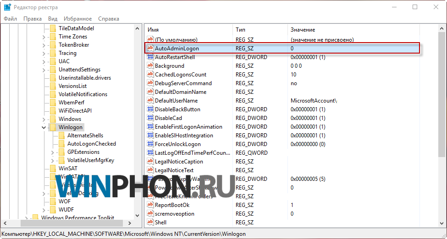Expand the Time Zones key
The height and width of the screenshot is (239, 447).
(44, 37)
